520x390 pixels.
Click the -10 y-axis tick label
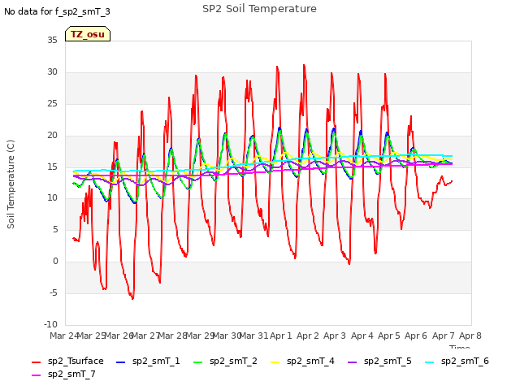(50, 324)
